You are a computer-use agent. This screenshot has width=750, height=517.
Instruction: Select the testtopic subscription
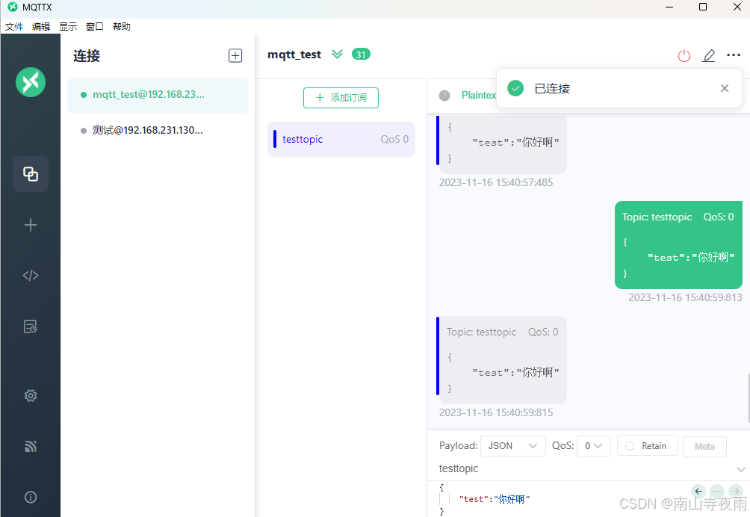[x=341, y=139]
